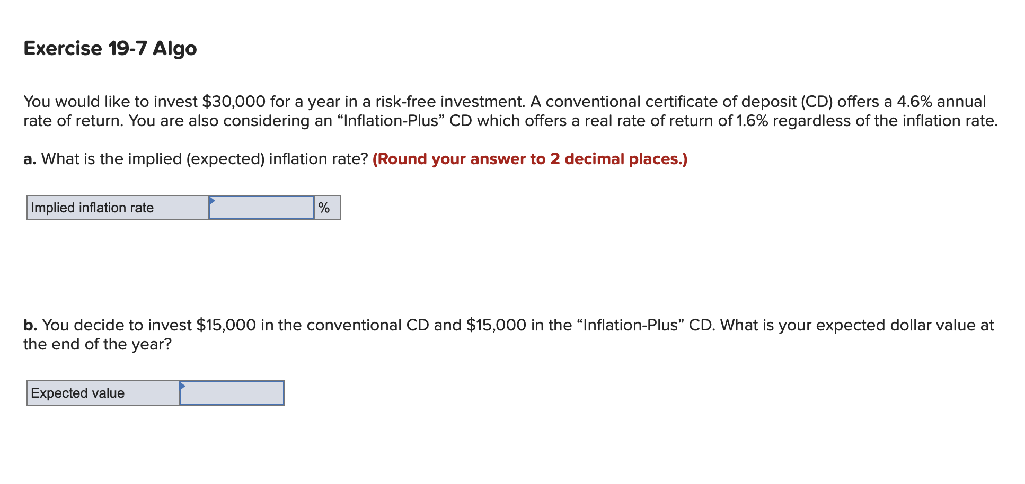Click inside the Expected value entry box
Screen dimensions: 1025x484
pos(232,393)
